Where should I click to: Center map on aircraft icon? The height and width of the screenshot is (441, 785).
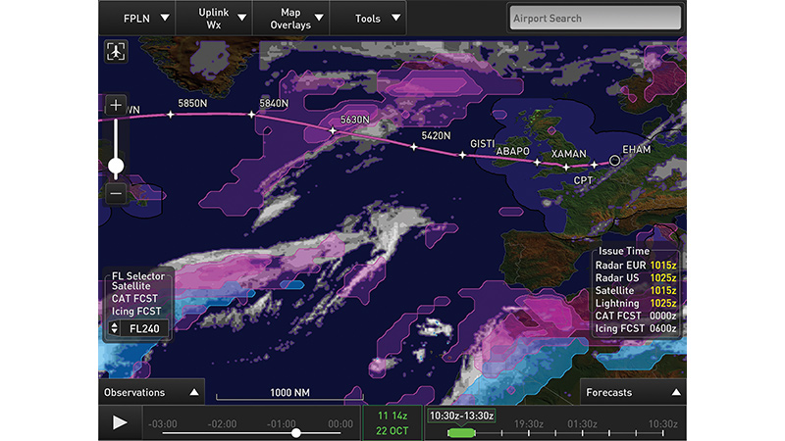pyautogui.click(x=116, y=52)
